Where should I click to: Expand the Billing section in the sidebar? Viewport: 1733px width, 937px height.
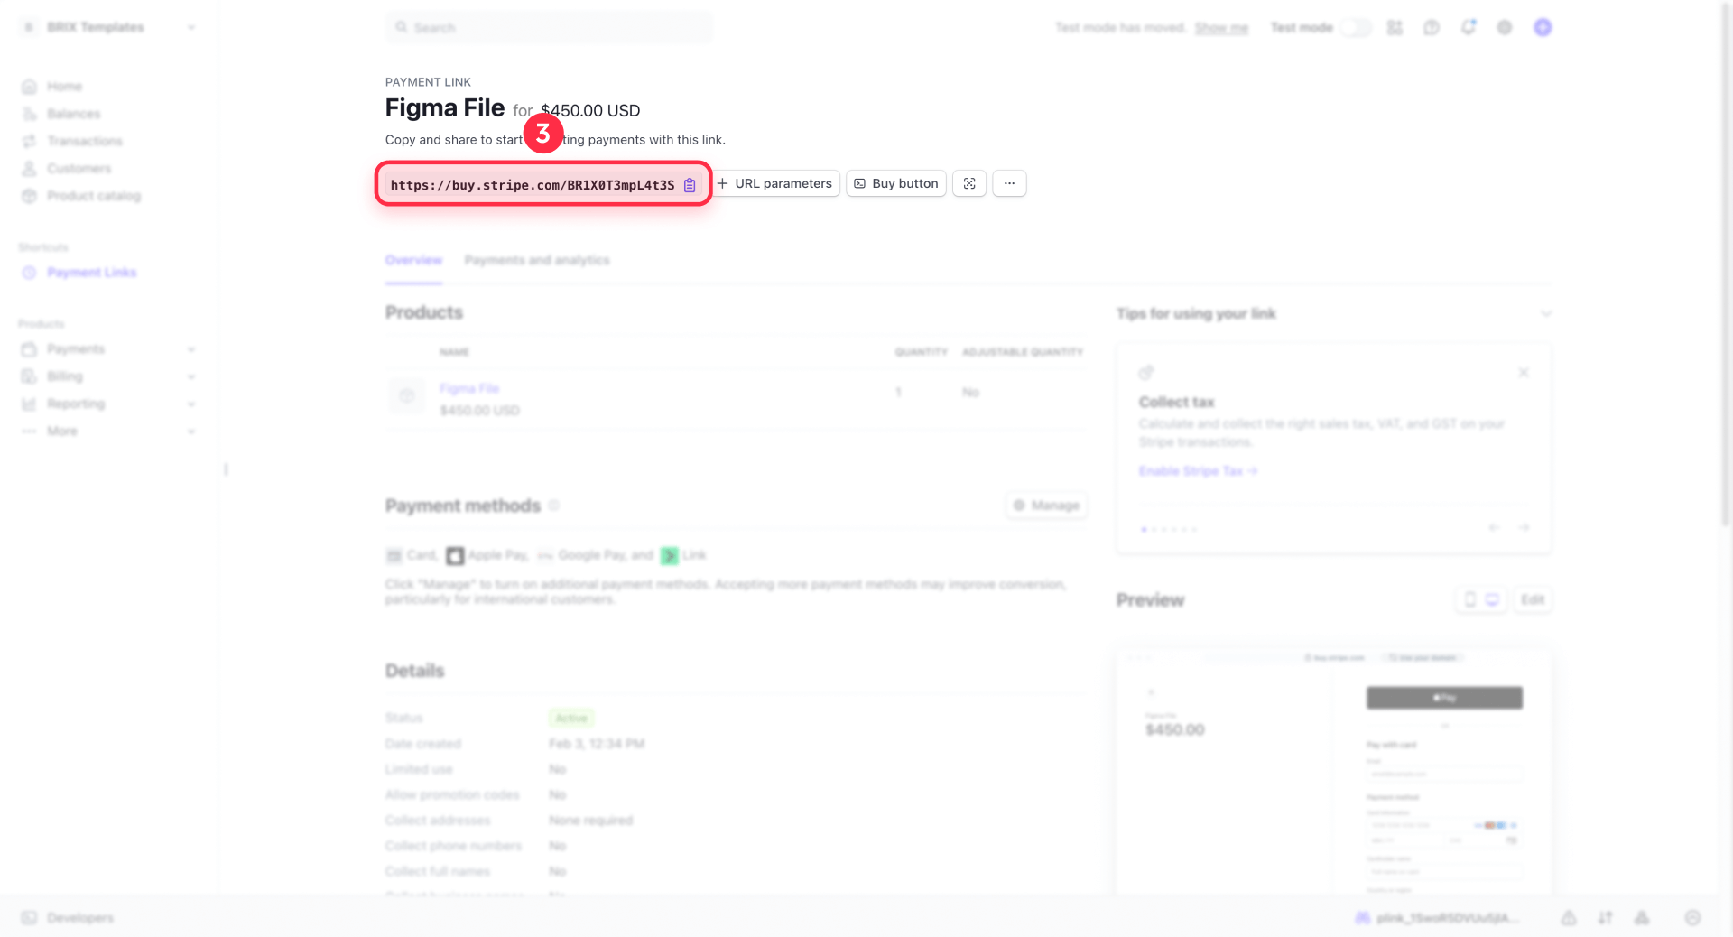[190, 376]
